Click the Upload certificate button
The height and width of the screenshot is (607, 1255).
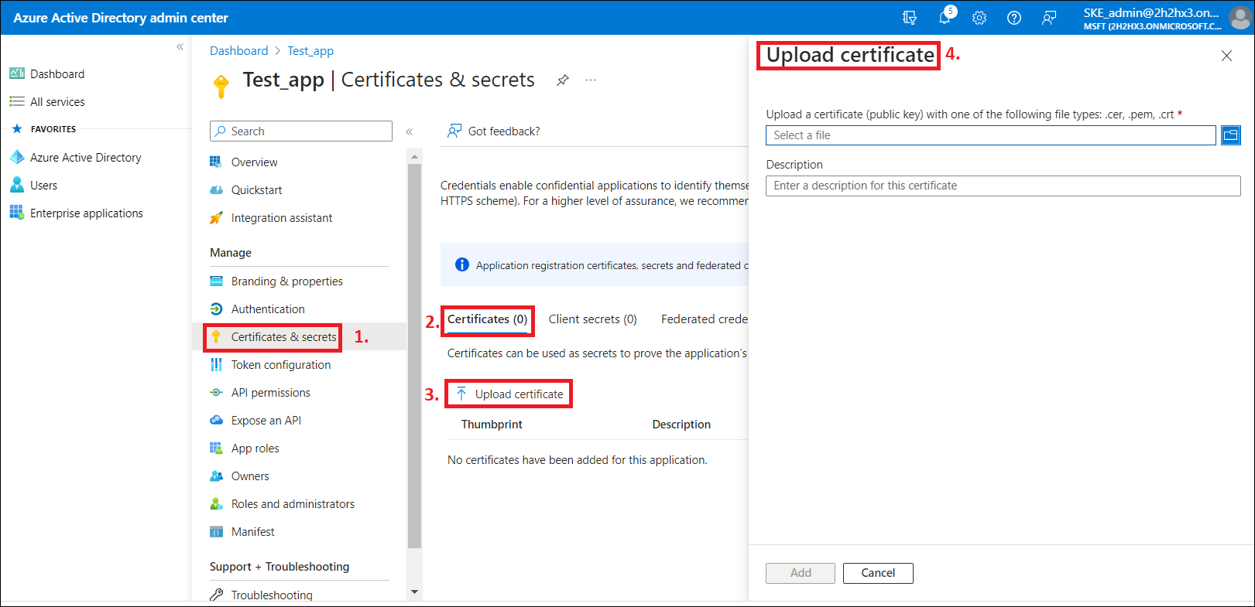point(509,394)
